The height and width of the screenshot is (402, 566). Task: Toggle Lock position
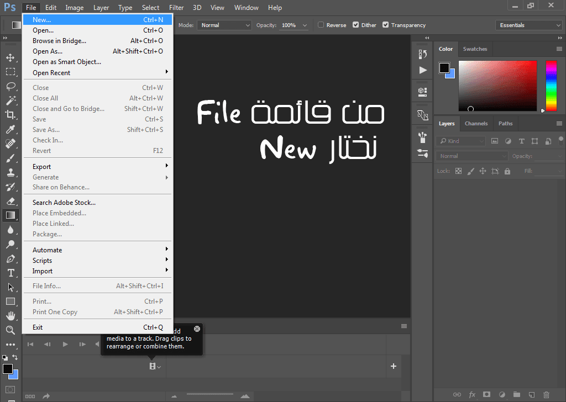[483, 171]
